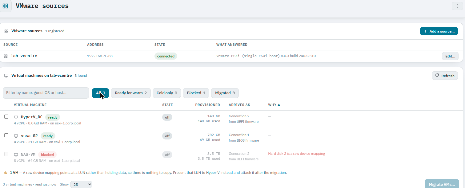The image size is (465, 188).
Task: Click the VMware ESXi build 24022510 text
Action: 266,56
